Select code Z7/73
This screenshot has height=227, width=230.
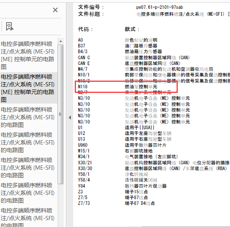pos(84,203)
